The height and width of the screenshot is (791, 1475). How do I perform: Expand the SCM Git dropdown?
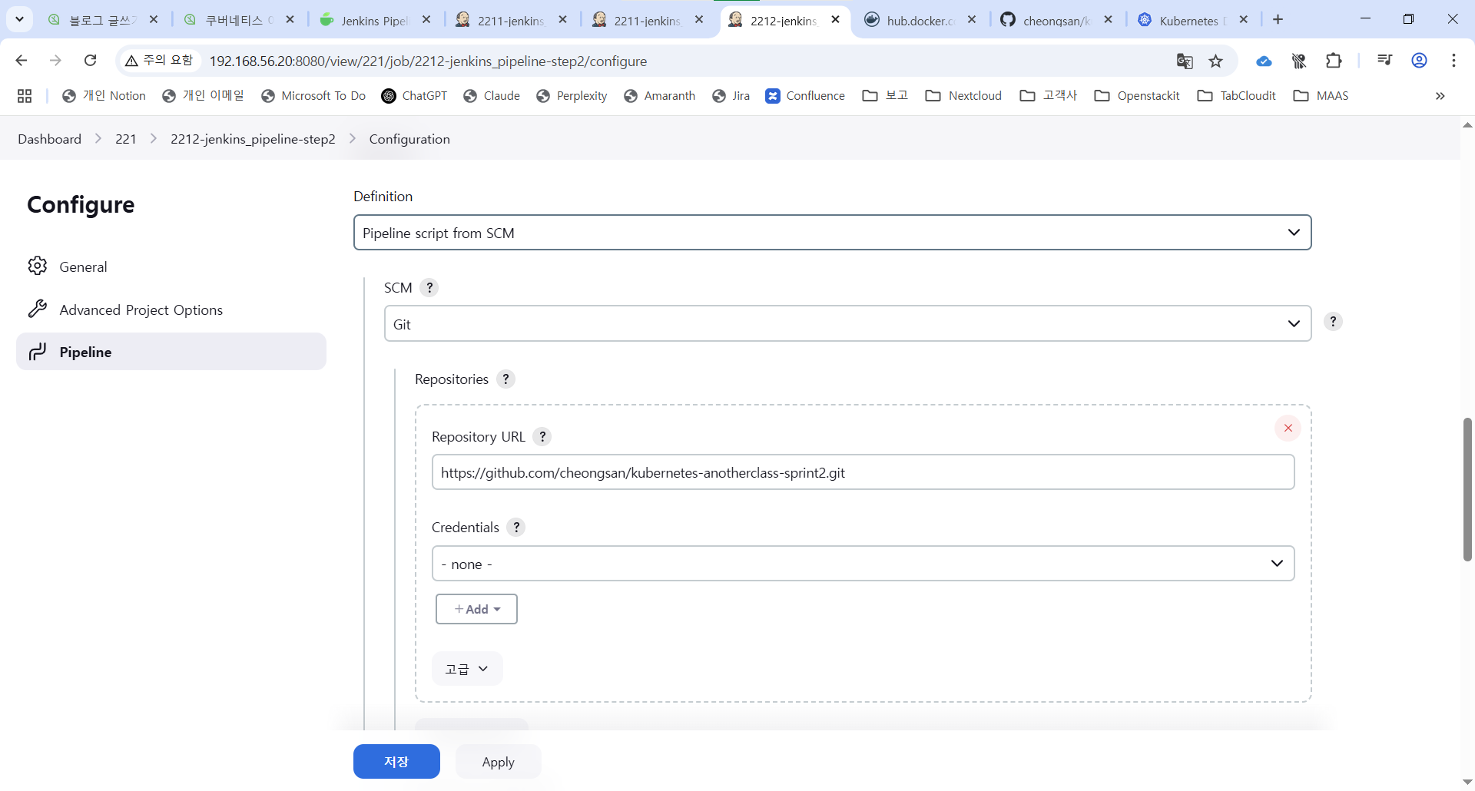[847, 324]
